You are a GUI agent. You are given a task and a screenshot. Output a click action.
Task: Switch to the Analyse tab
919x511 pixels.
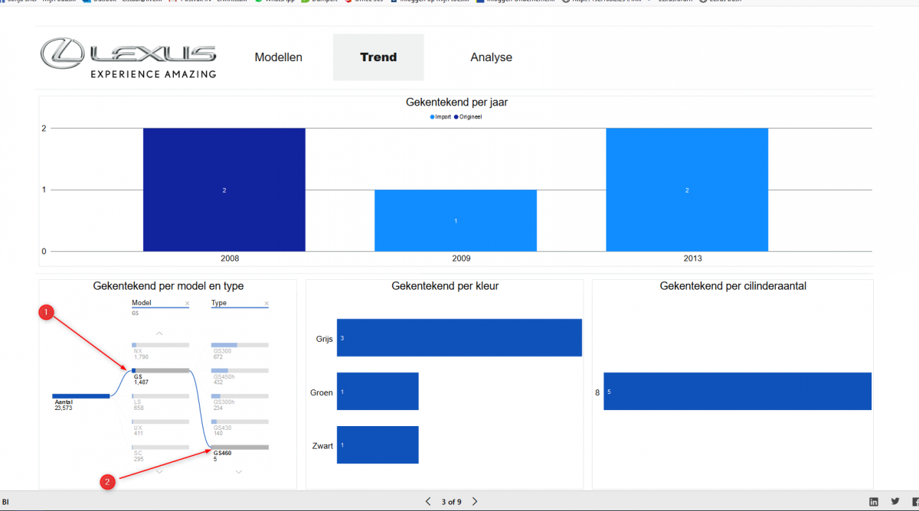click(x=491, y=57)
